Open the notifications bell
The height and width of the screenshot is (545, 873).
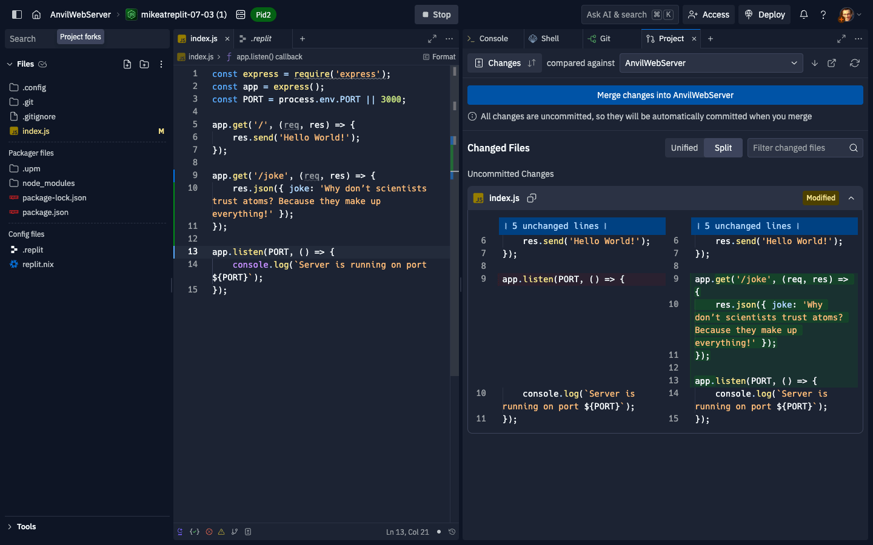tap(804, 15)
